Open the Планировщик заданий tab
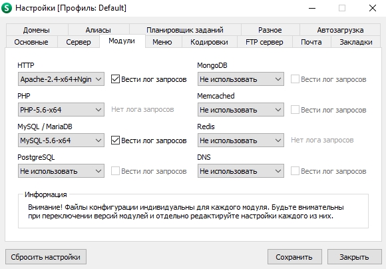386x269 pixels. tap(185, 30)
